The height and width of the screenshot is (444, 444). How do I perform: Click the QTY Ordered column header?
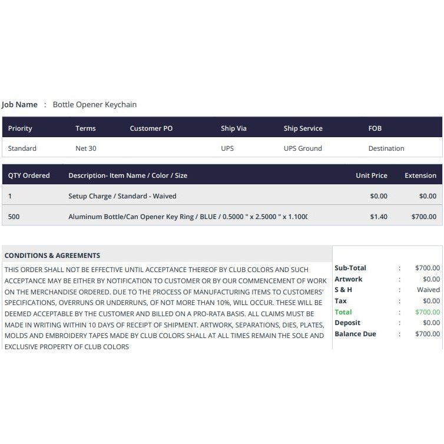29,175
